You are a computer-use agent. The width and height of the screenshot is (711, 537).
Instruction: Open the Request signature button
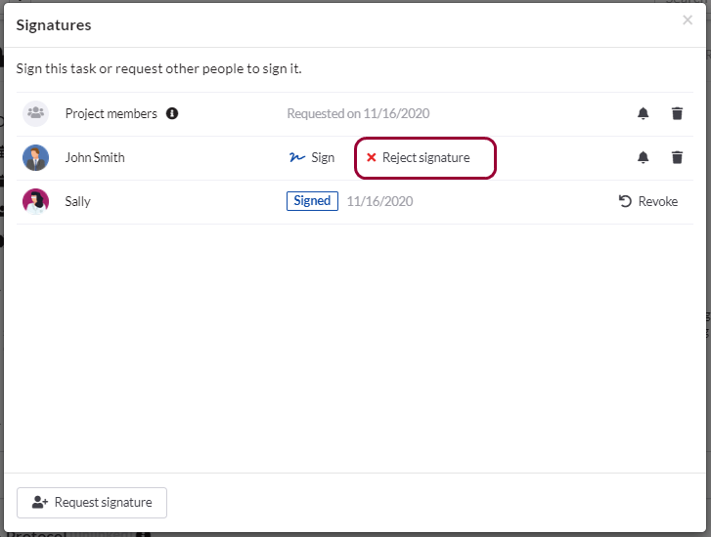click(x=92, y=503)
